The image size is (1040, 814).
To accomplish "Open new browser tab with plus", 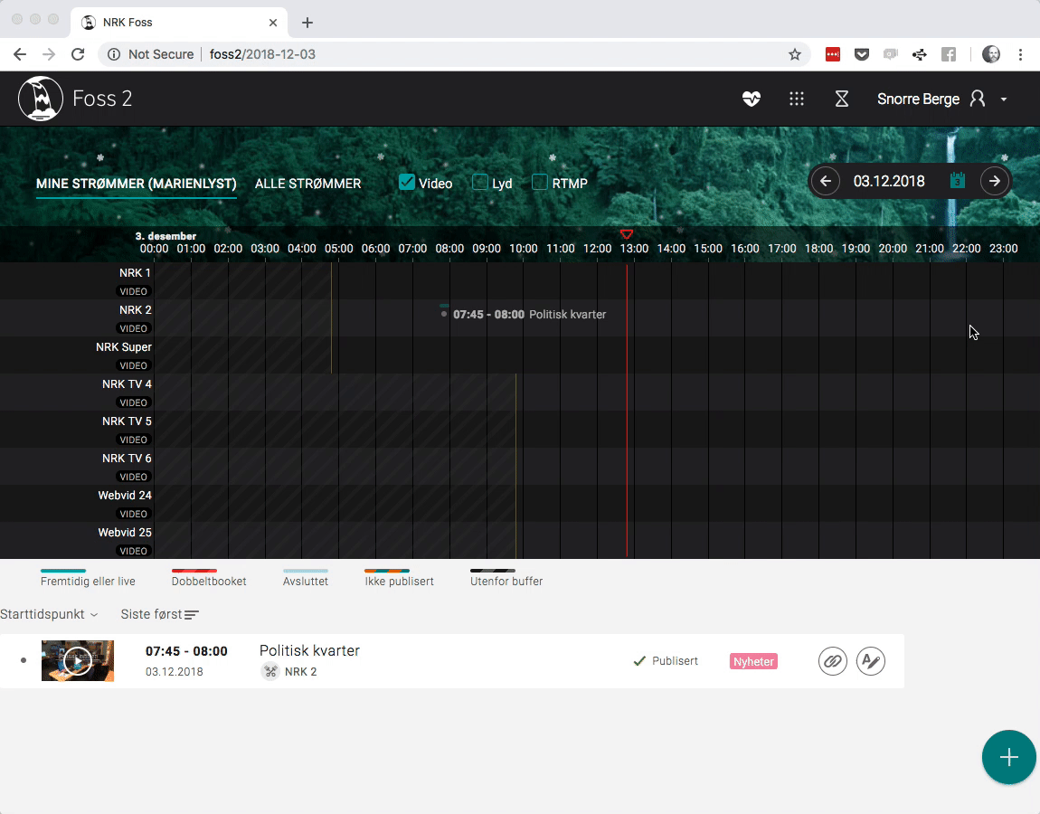I will point(307,23).
